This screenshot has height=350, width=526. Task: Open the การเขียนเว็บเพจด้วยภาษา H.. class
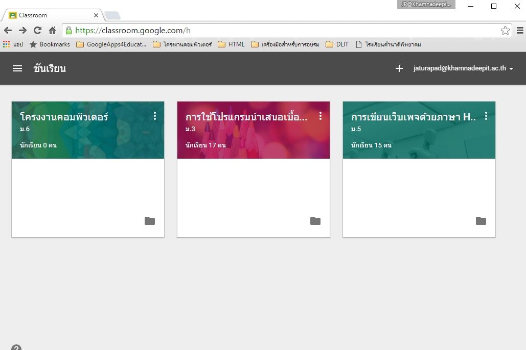tap(413, 116)
